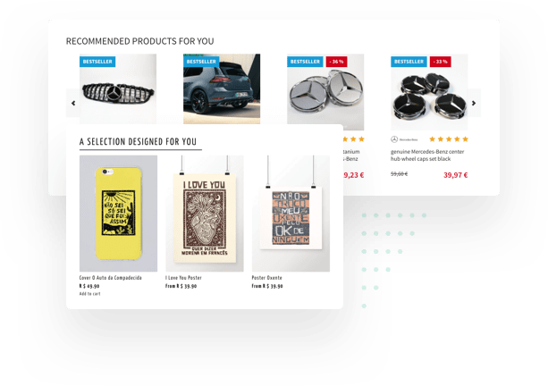This screenshot has height=386, width=548.
Task: Open the black Mercedes wheel caps image
Action: click(429, 92)
